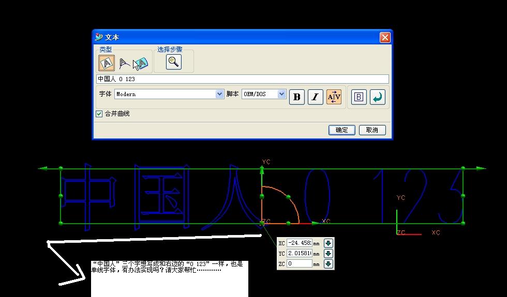Click the top-left green text frame handle

point(61,168)
